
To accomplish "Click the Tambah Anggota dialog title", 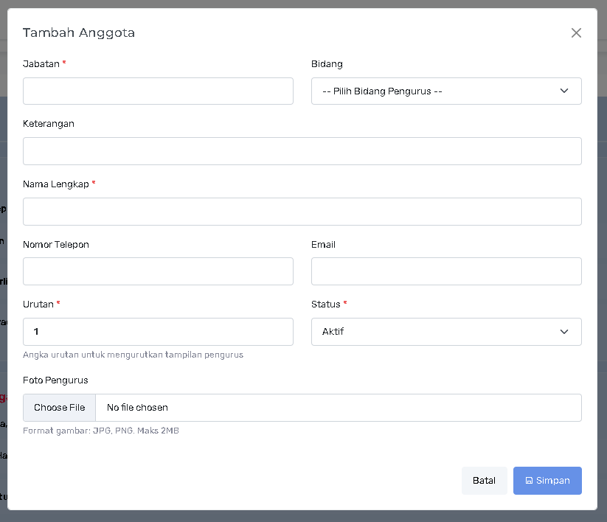I will [79, 32].
